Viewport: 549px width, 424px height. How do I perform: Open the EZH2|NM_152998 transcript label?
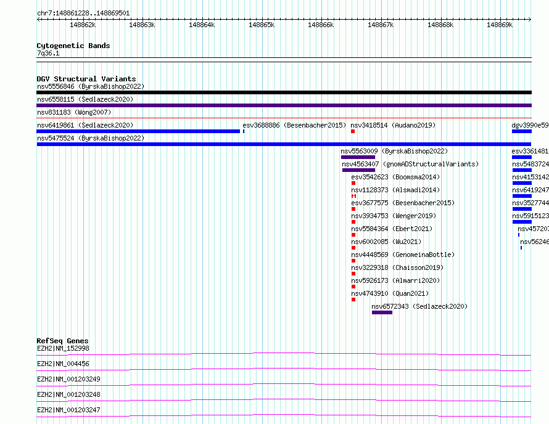point(63,348)
